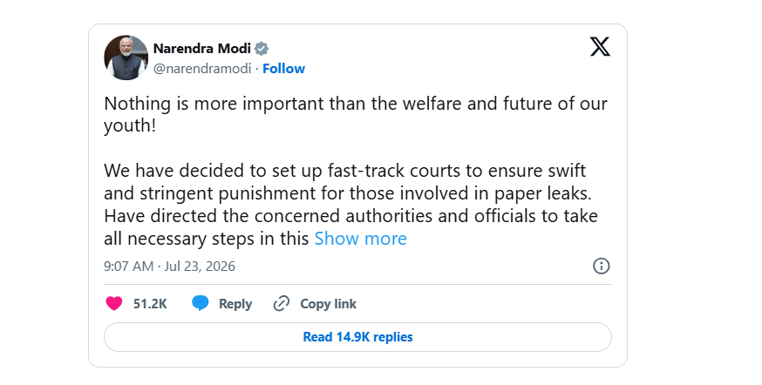Click the 51.2K likes count
The image size is (762, 385).
click(x=150, y=304)
